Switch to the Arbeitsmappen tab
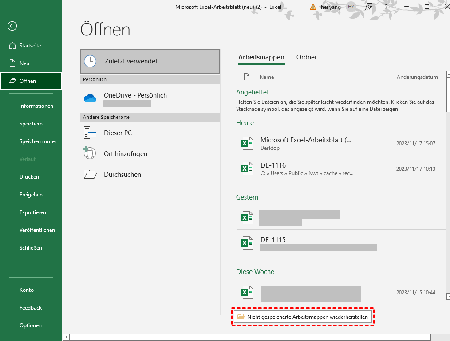This screenshot has width=450, height=341. pyautogui.click(x=261, y=57)
